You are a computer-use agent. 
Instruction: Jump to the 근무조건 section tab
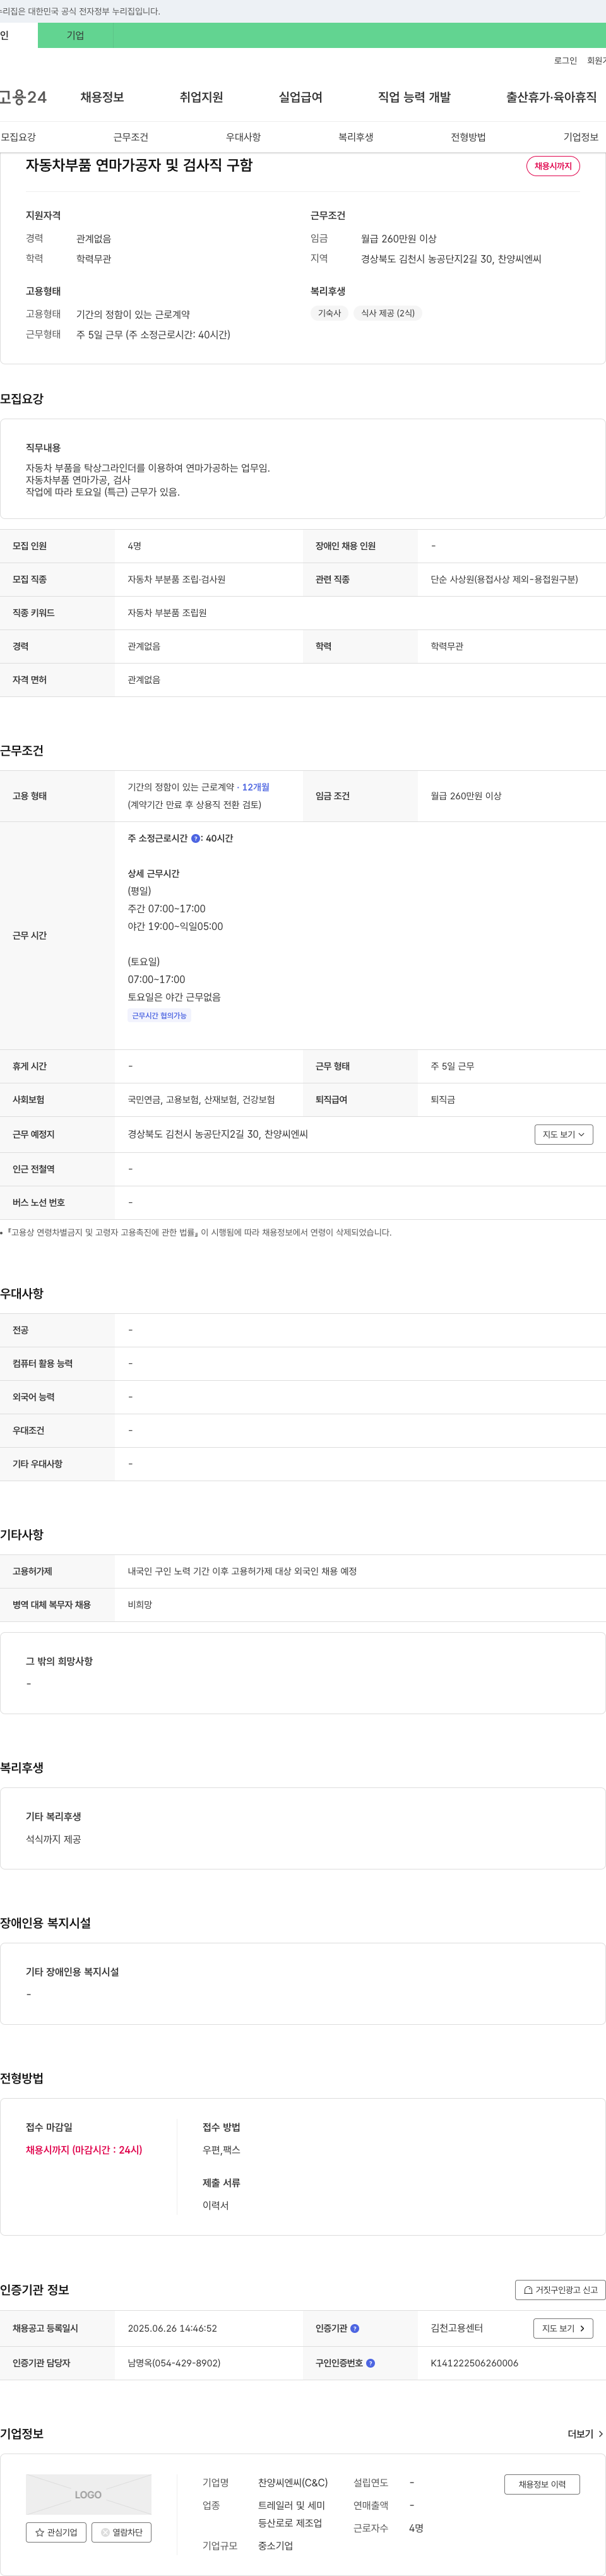click(131, 137)
